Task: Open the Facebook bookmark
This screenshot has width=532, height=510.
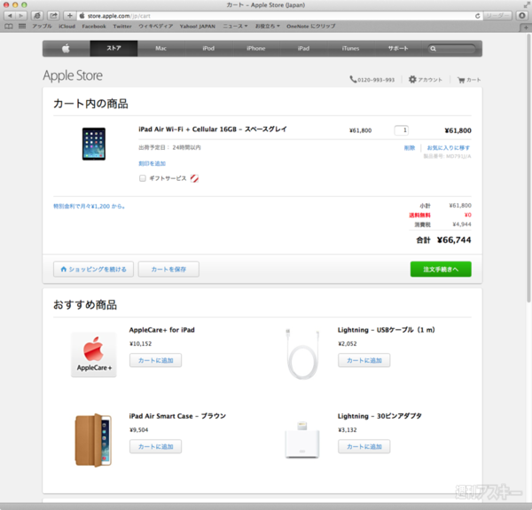Action: click(94, 26)
